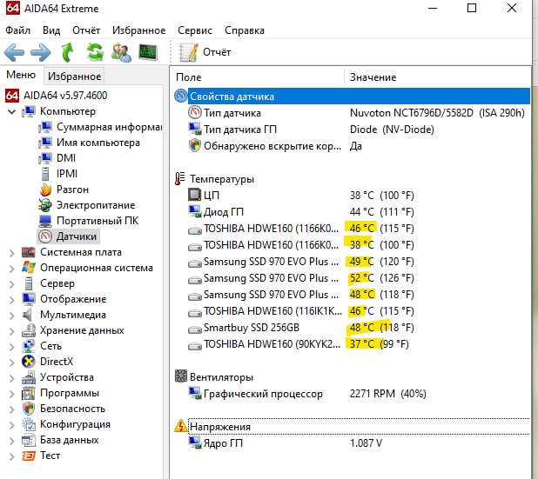
Task: Select the Датчики gauge icon
Action: (45, 236)
